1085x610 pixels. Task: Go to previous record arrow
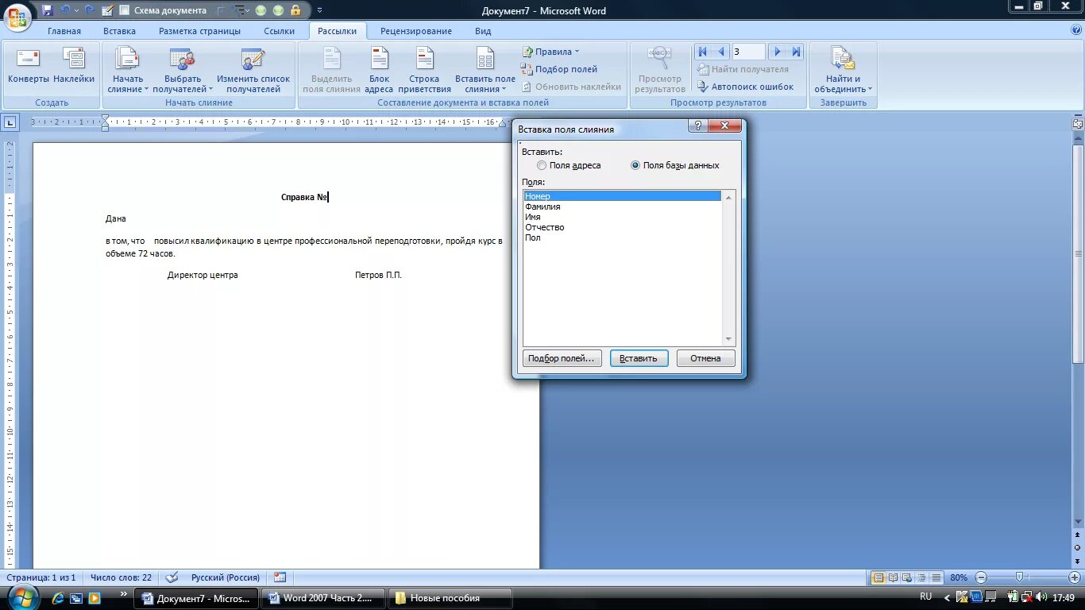(x=721, y=52)
